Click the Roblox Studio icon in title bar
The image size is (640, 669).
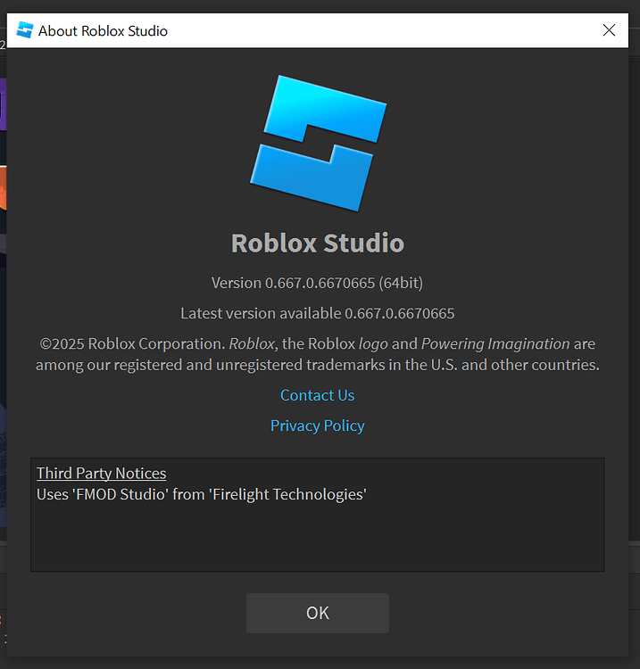25,30
